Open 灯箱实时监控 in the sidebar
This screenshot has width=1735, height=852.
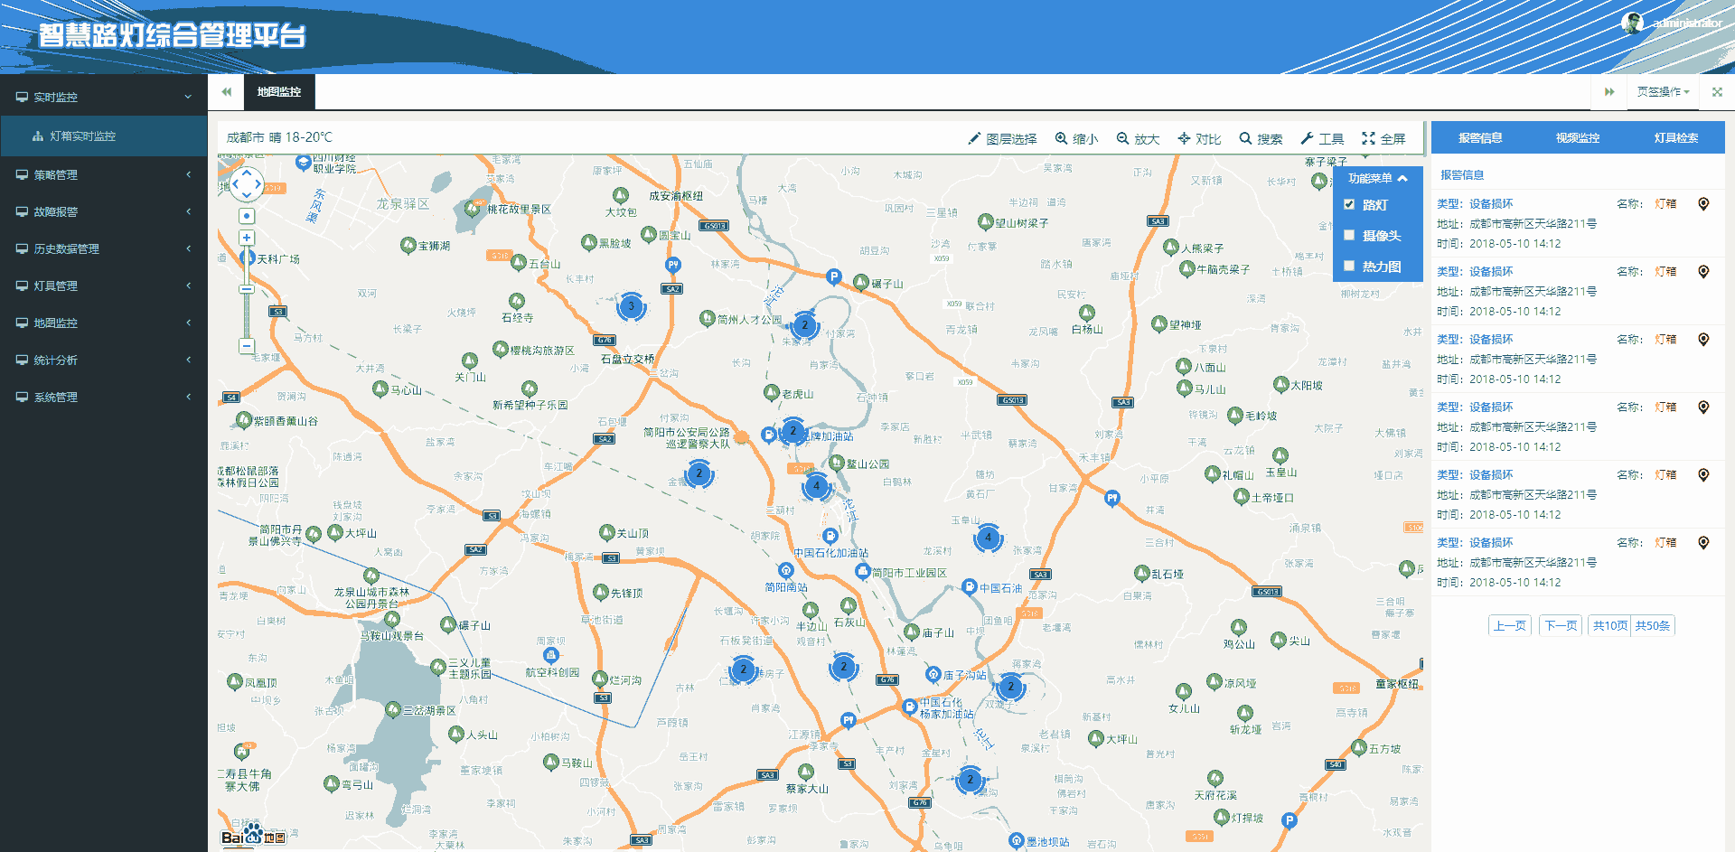click(x=104, y=136)
